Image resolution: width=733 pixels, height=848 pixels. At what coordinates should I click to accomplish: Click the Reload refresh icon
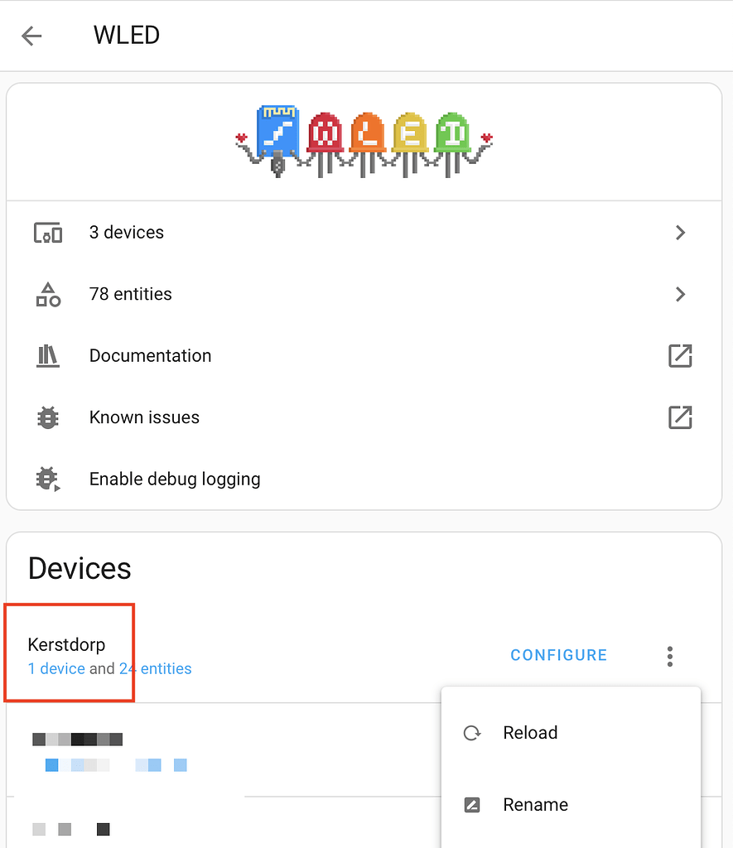pyautogui.click(x=472, y=733)
